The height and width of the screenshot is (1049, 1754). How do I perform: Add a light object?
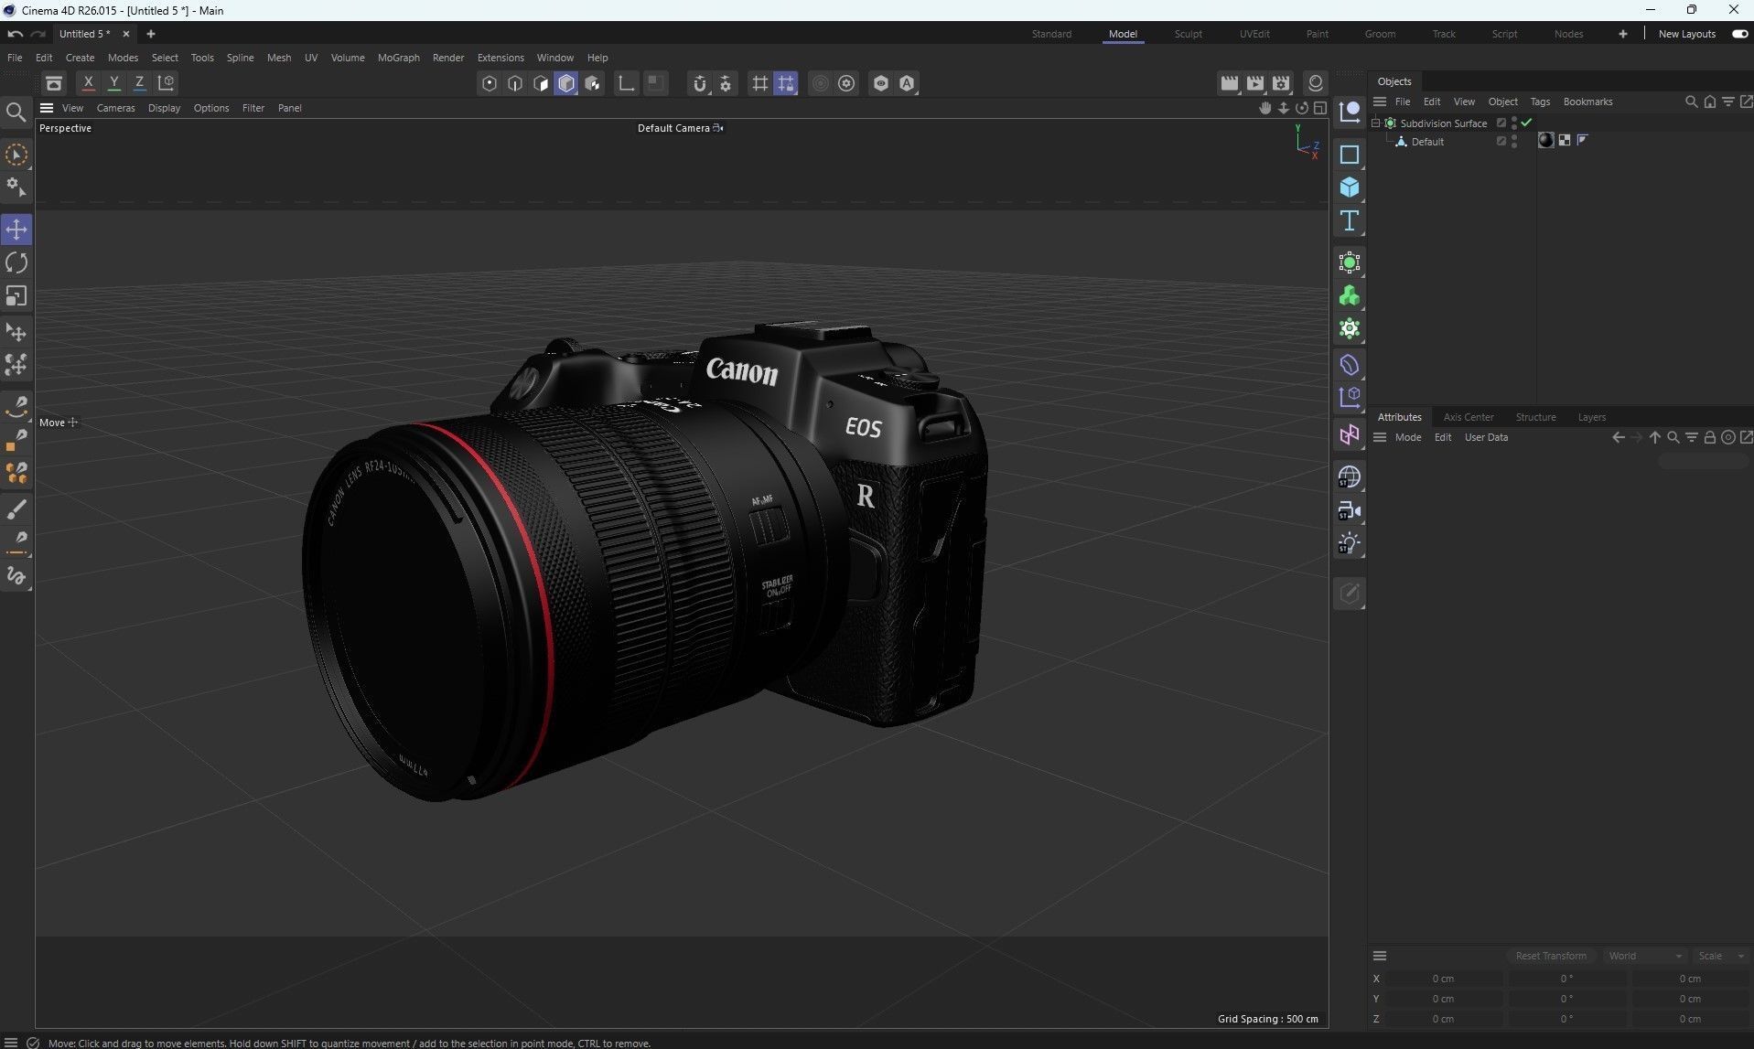[1349, 543]
